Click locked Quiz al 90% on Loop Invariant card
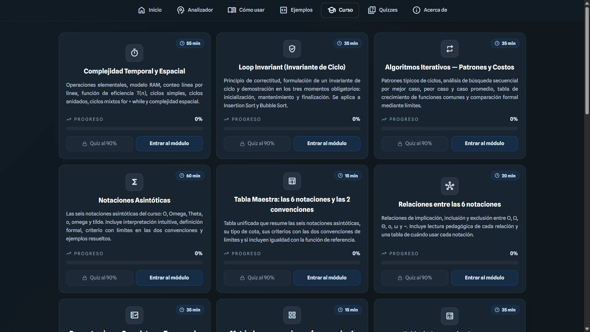The width and height of the screenshot is (590, 332). [x=257, y=144]
